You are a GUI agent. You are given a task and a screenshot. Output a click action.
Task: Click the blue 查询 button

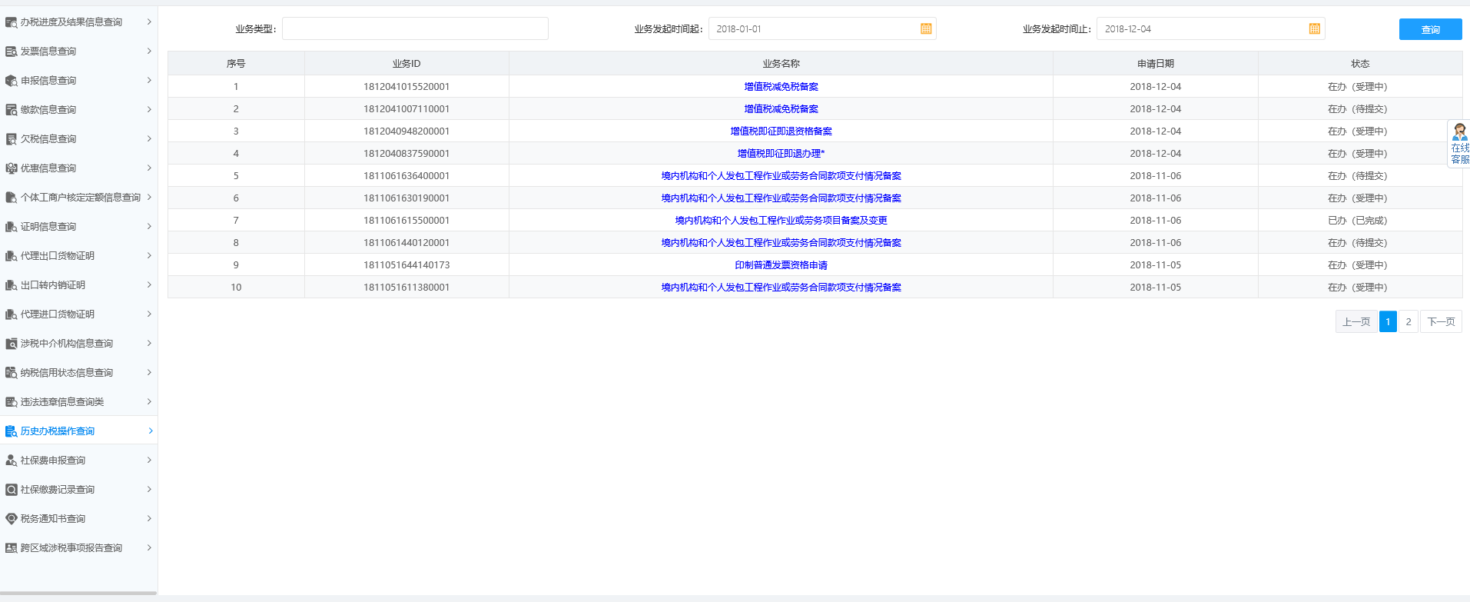pos(1430,29)
